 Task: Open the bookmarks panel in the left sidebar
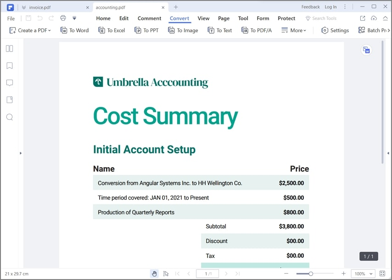point(9,66)
